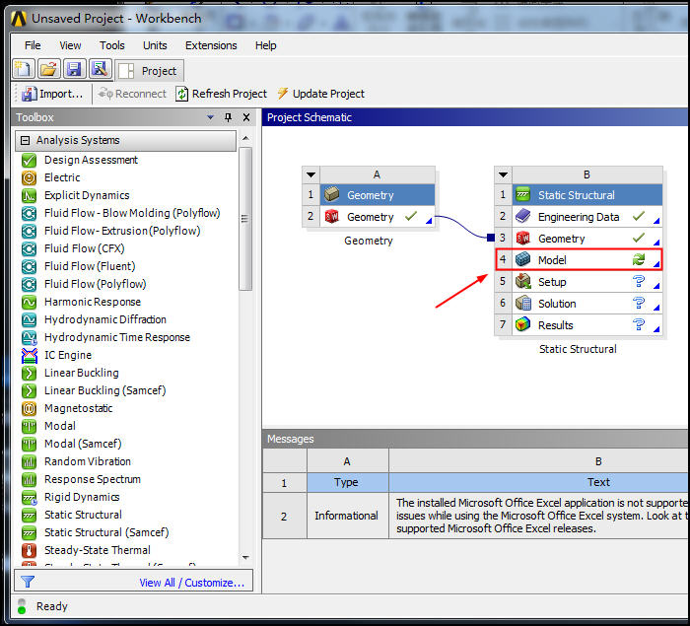Open the View All / Customize link
This screenshot has width=690, height=626.
point(191,583)
